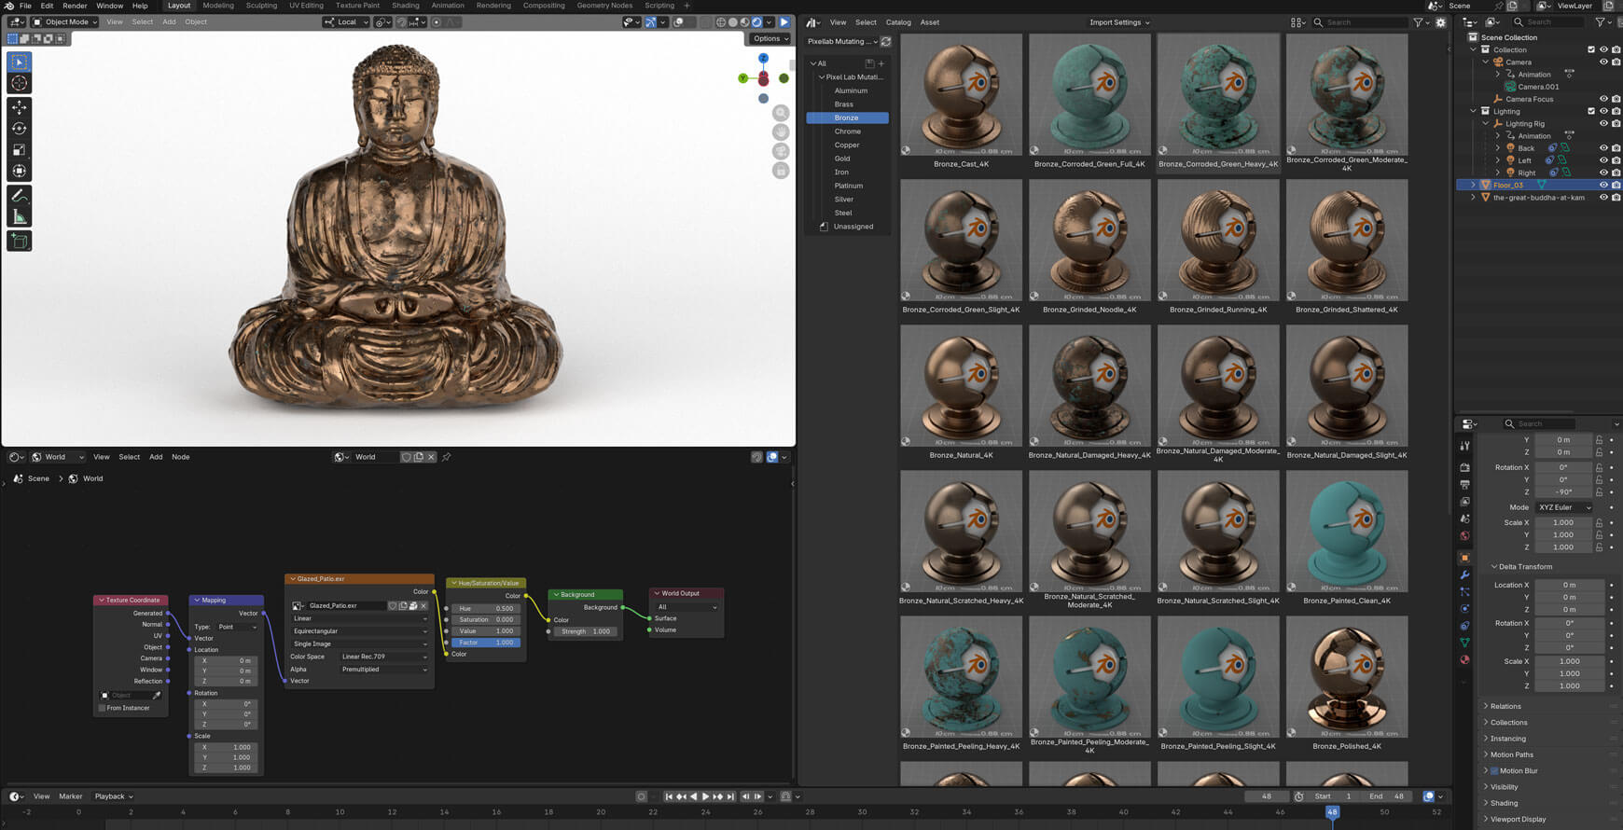Open the File menu

pos(25,6)
